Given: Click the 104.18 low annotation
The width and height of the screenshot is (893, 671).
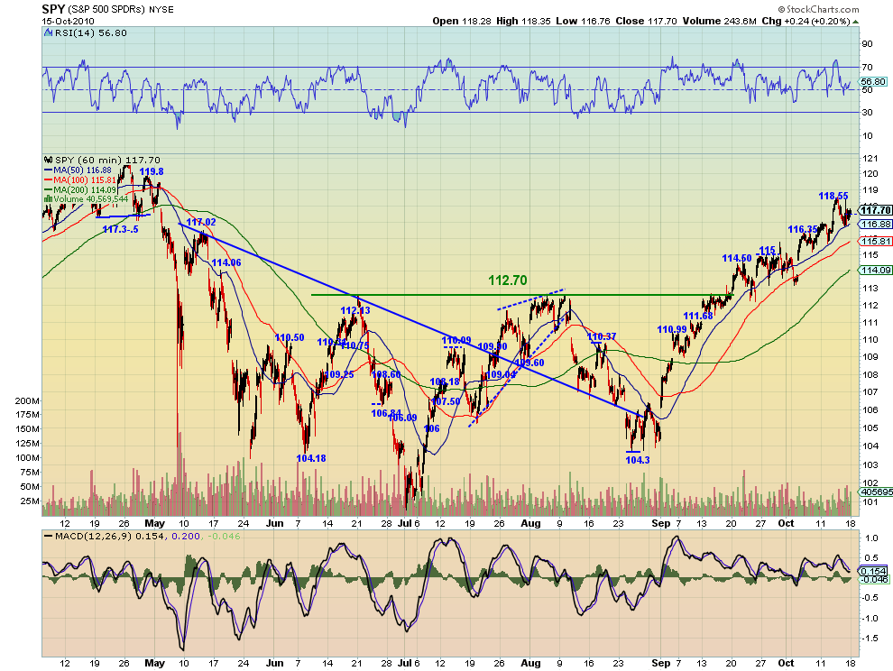Looking at the screenshot, I should pyautogui.click(x=311, y=458).
